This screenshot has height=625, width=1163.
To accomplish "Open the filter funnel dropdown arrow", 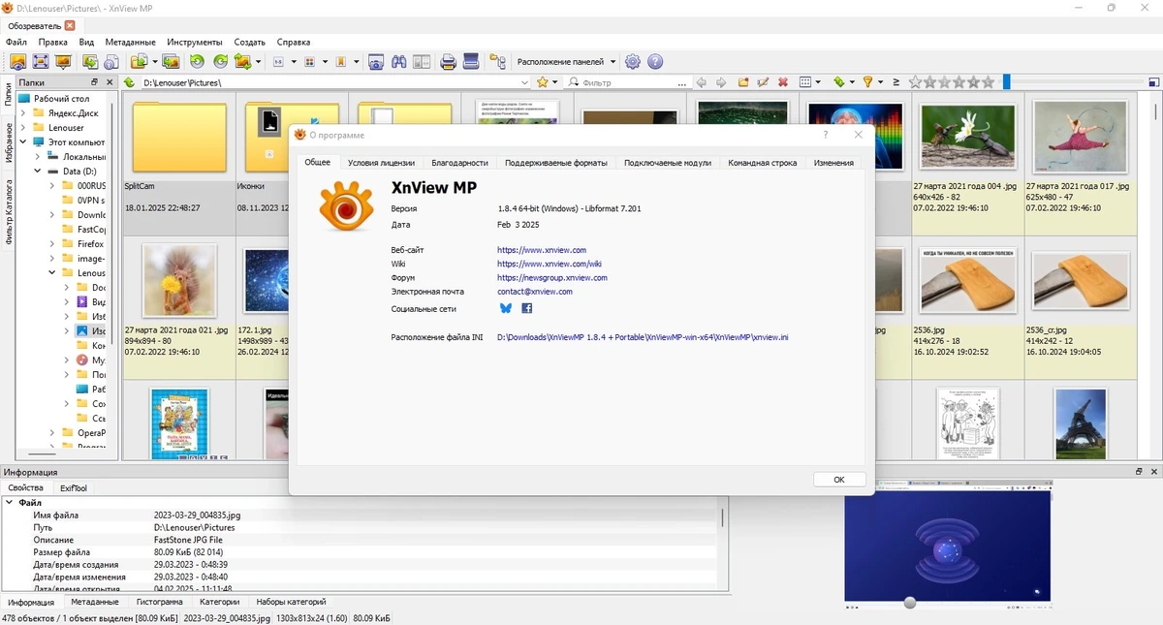I will tap(881, 82).
